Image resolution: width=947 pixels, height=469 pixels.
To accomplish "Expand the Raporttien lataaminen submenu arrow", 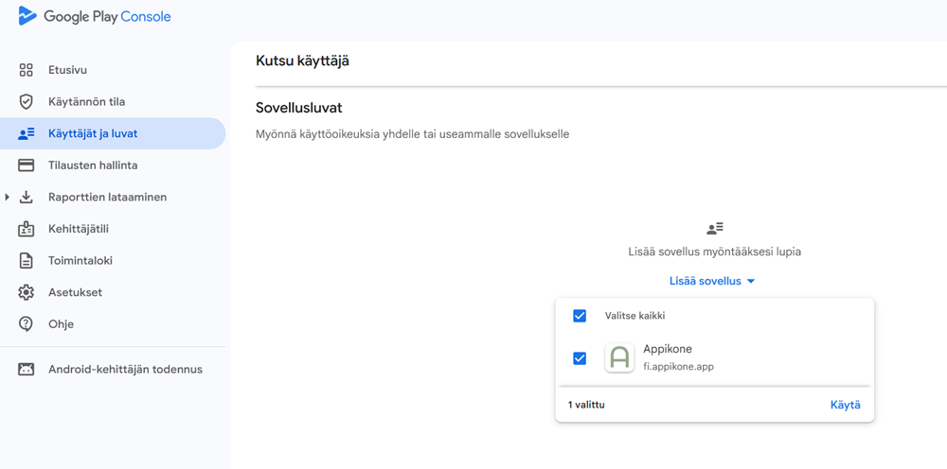I will (x=8, y=198).
